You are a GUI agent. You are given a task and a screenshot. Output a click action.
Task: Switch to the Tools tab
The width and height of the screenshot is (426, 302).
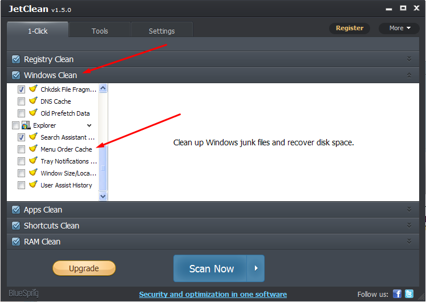tap(100, 31)
